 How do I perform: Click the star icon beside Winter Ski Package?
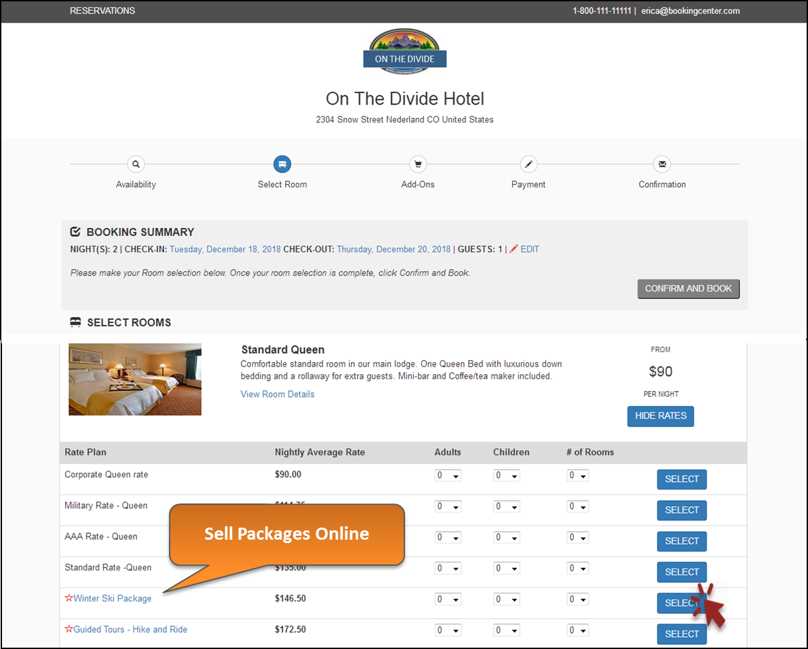coord(68,598)
